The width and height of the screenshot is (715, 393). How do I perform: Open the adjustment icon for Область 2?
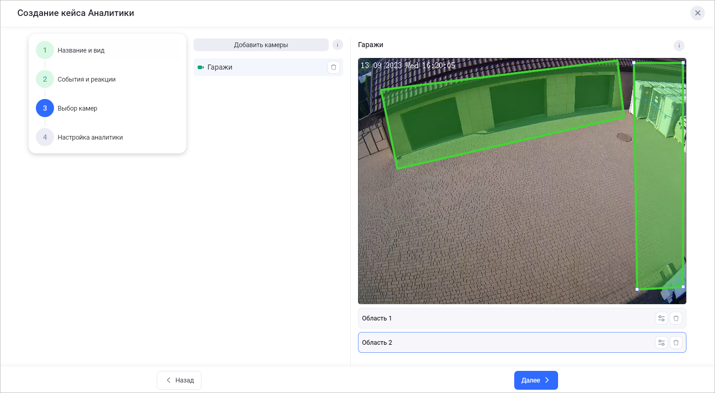(661, 342)
